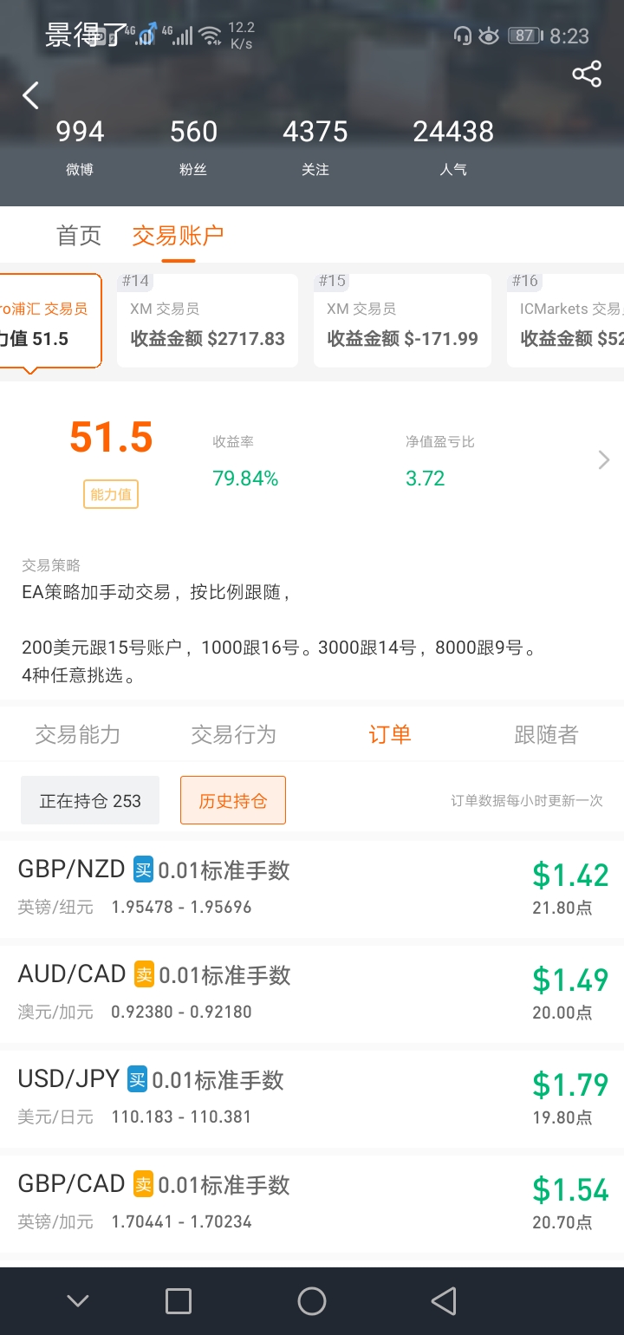This screenshot has width=624, height=1335.
Task: Tap price range 110.183 - 110.381
Action: coord(181,1117)
